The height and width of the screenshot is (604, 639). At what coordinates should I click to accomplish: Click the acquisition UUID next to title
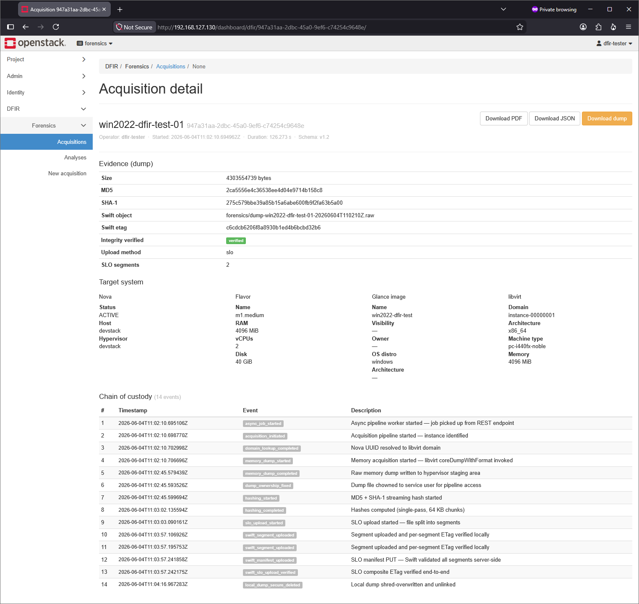245,126
